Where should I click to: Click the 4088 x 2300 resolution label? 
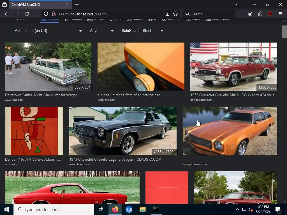pyautogui.click(x=163, y=152)
